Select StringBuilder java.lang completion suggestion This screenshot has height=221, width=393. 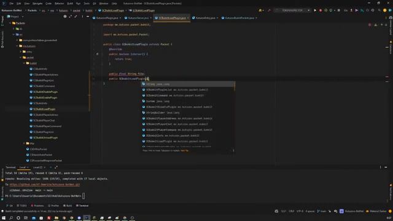click(x=187, y=113)
